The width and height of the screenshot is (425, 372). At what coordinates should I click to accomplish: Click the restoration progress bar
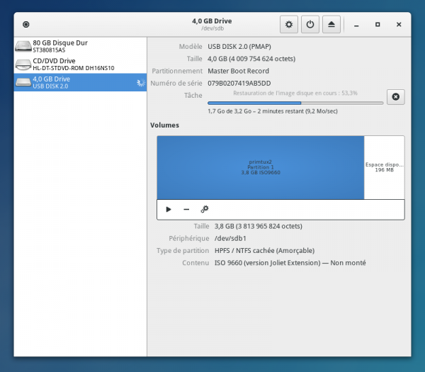[x=295, y=103]
